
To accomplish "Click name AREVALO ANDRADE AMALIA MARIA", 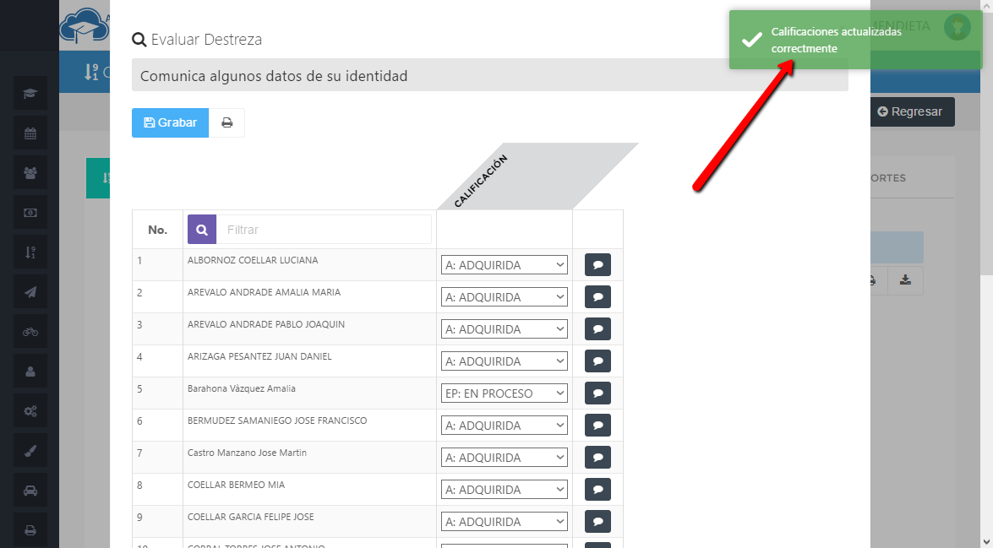I will click(x=264, y=292).
